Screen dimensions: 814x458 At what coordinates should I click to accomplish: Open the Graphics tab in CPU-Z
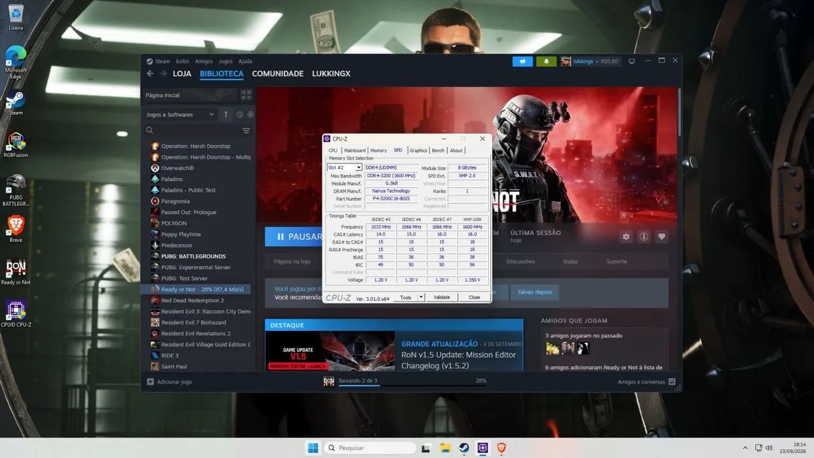coord(418,151)
